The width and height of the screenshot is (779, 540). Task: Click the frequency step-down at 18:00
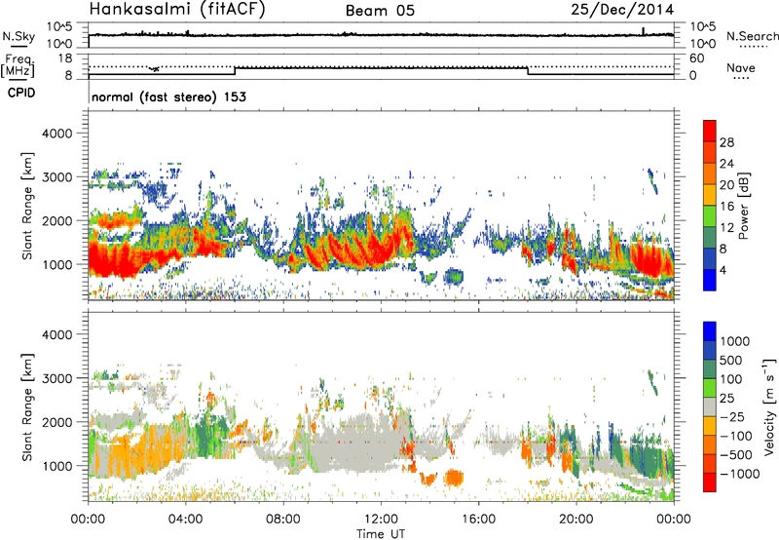528,71
